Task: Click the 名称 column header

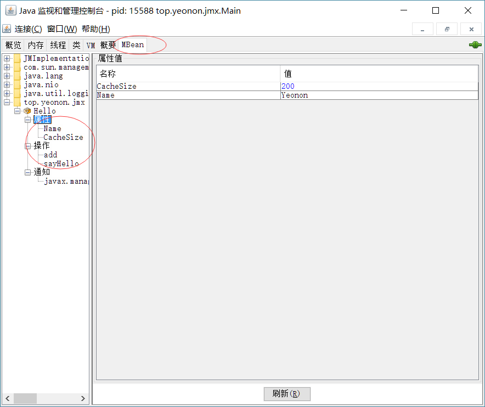Action: point(188,74)
